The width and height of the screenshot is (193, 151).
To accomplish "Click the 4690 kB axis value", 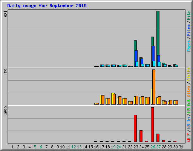I will click(6, 111).
